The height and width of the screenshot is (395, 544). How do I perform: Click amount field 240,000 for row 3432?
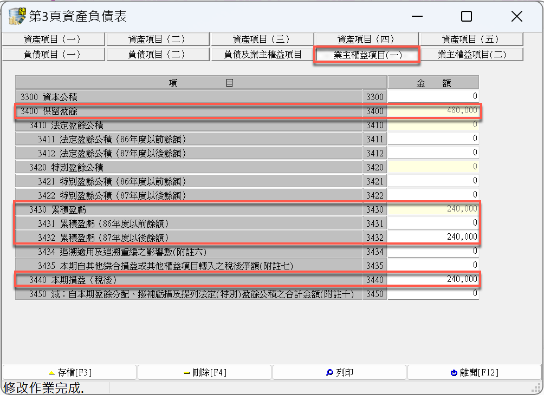tap(433, 237)
